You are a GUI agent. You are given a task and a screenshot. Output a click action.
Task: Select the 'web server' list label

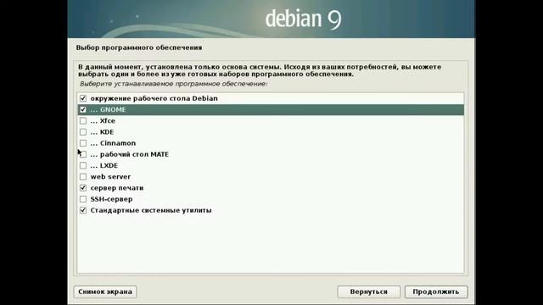click(110, 177)
